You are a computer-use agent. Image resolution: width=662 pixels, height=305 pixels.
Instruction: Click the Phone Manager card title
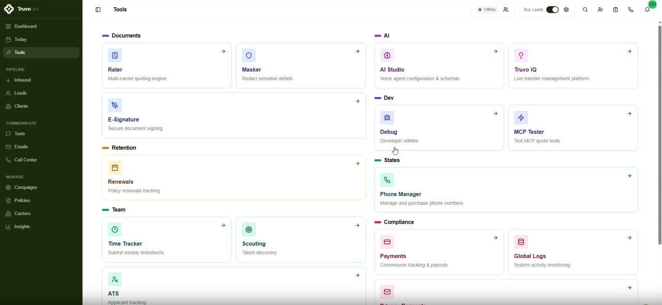tap(401, 194)
